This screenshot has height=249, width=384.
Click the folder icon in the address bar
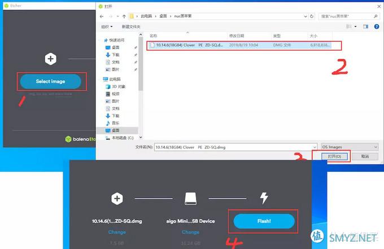point(132,16)
